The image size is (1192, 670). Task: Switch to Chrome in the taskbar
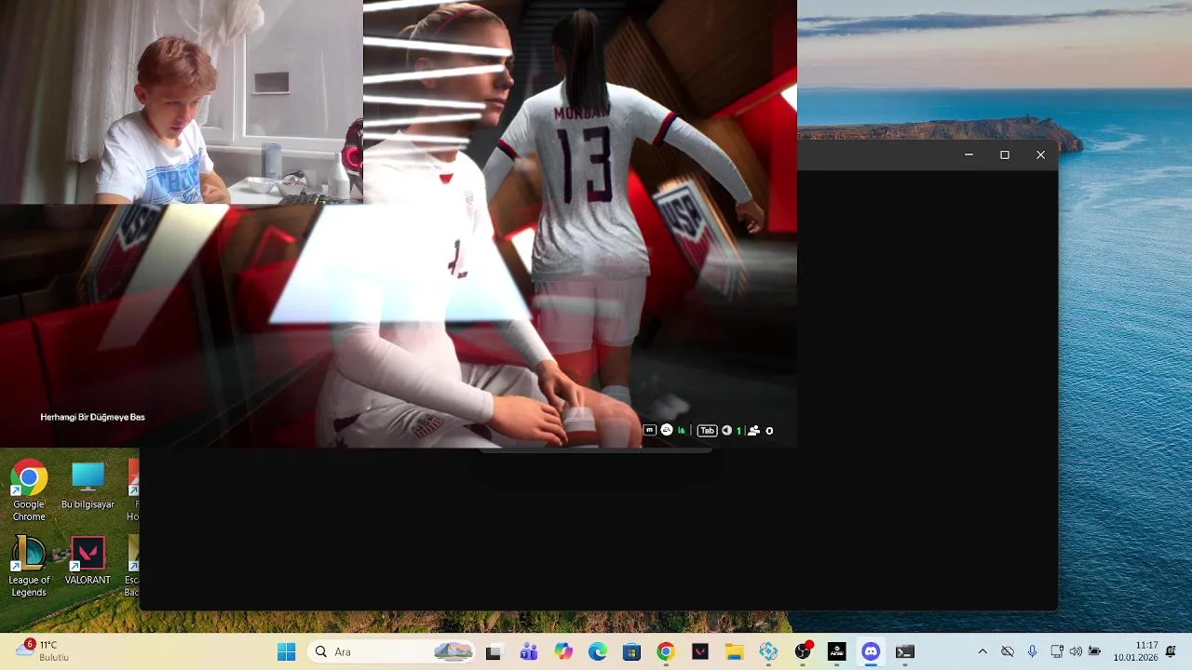tap(665, 651)
